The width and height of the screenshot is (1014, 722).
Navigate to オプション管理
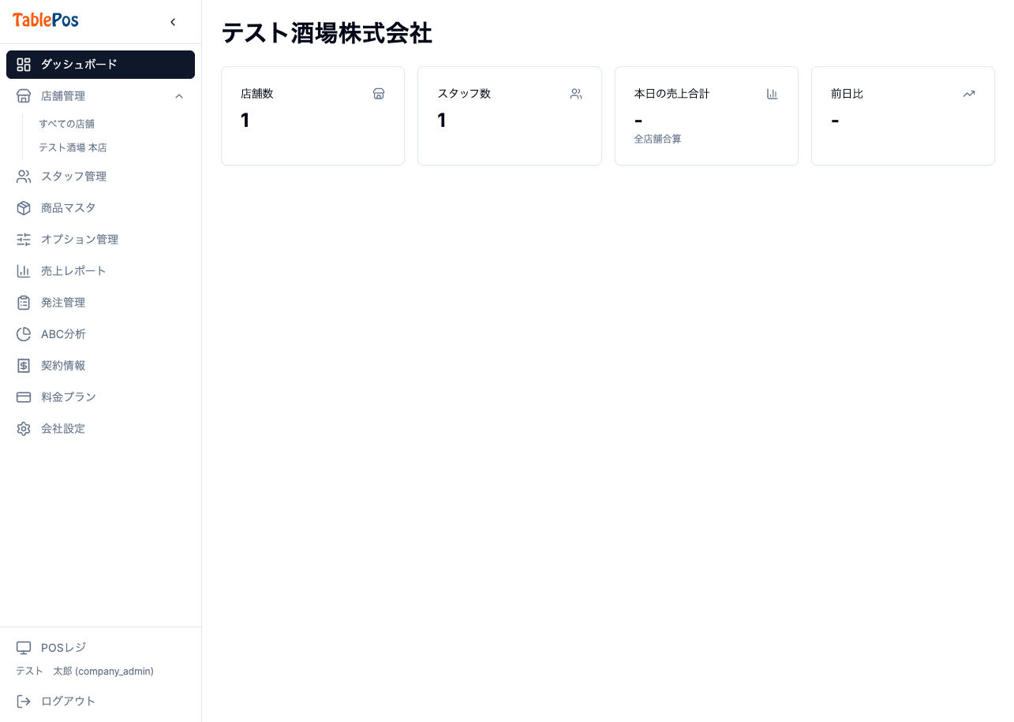100,240
